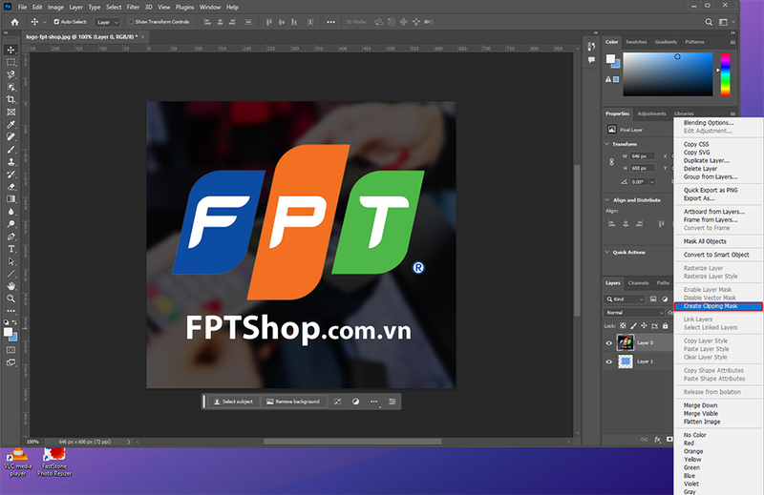This screenshot has height=495, width=764.
Task: Click the Remove background button
Action: tap(293, 402)
